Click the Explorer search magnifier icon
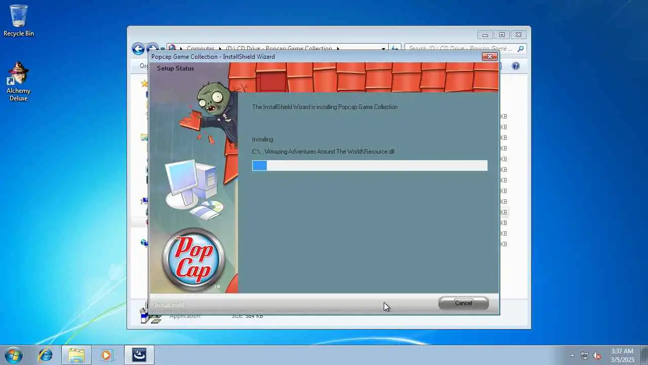The width and height of the screenshot is (648, 365). coord(520,49)
